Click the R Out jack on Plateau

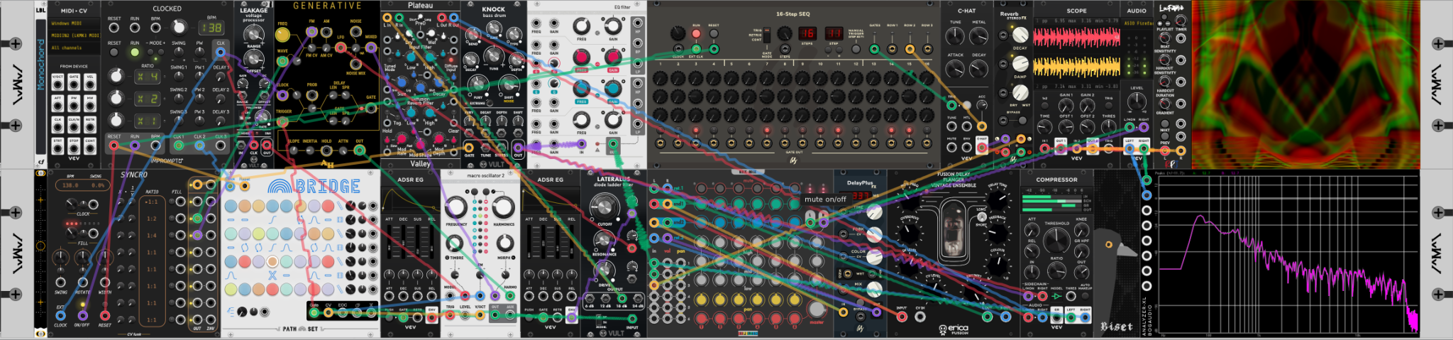pyautogui.click(x=453, y=18)
